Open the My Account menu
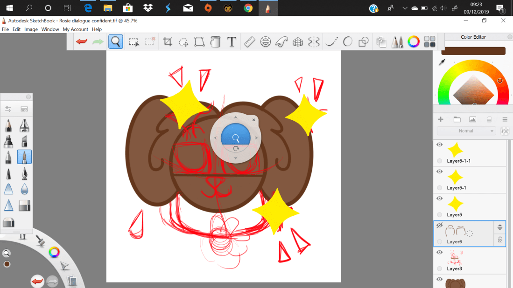Image resolution: width=513 pixels, height=288 pixels. 75,29
